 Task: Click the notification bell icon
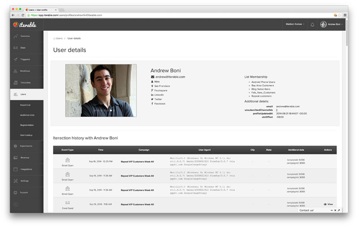pyautogui.click(x=312, y=25)
